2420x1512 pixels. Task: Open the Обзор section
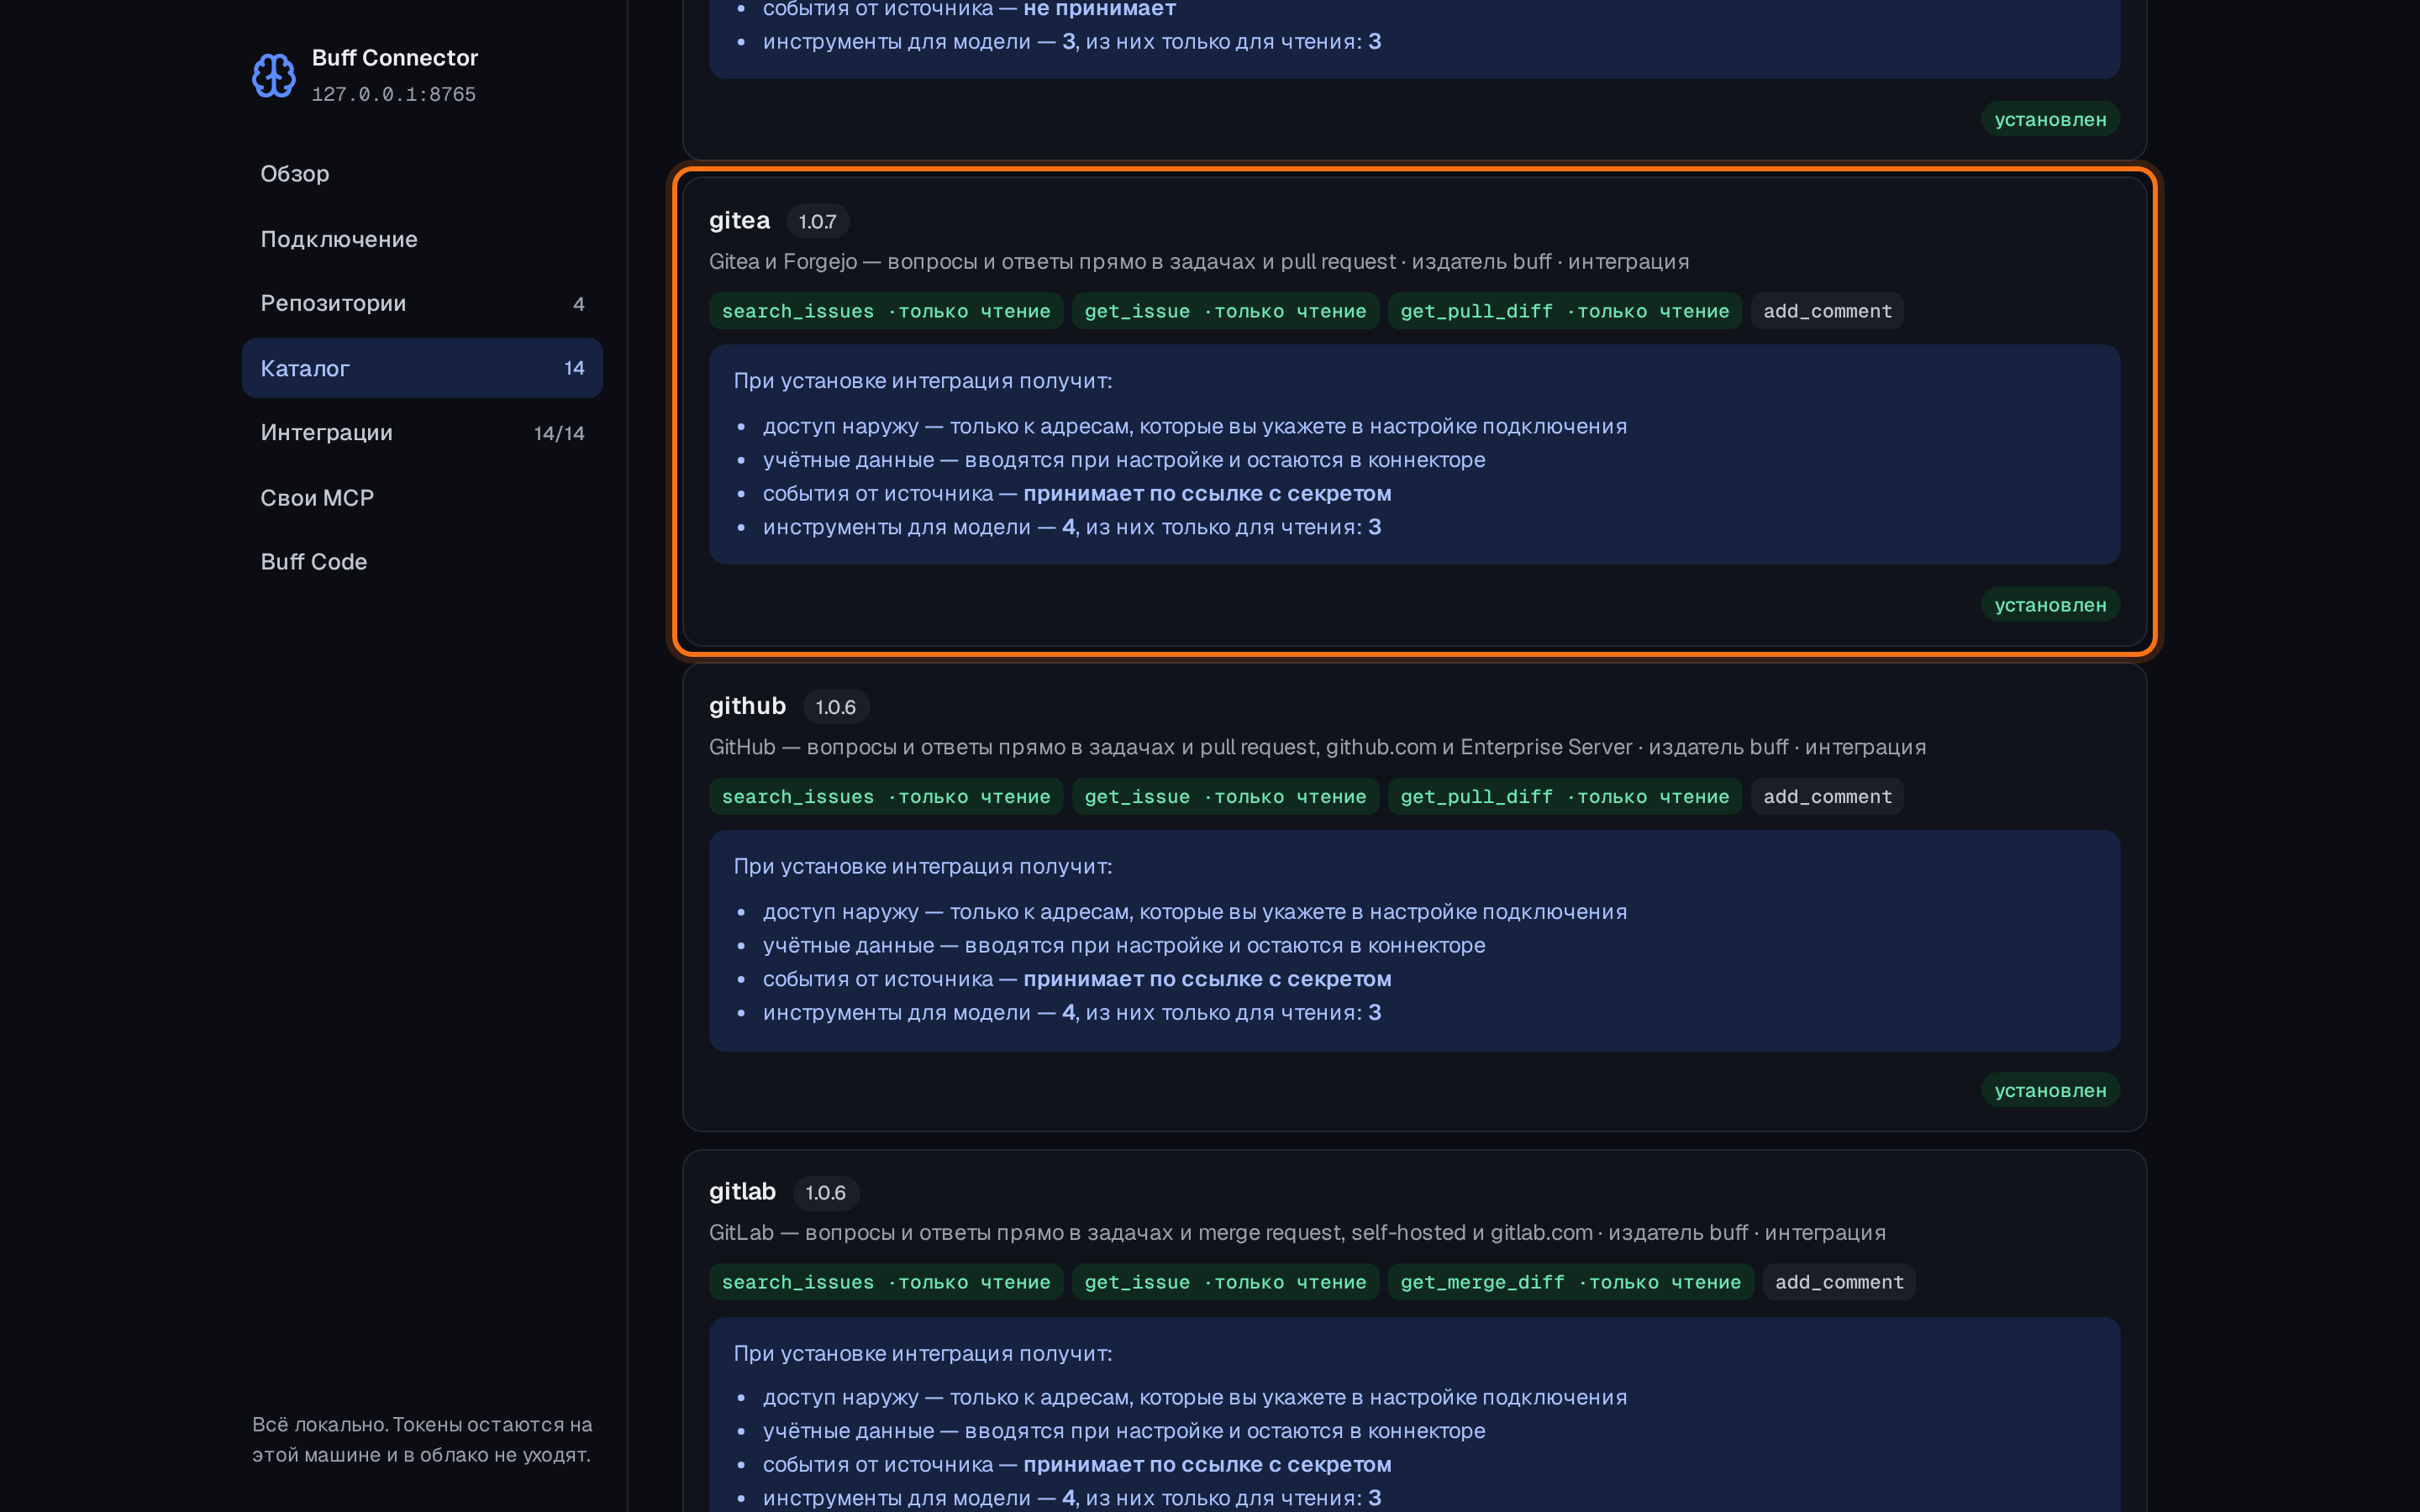[x=422, y=173]
